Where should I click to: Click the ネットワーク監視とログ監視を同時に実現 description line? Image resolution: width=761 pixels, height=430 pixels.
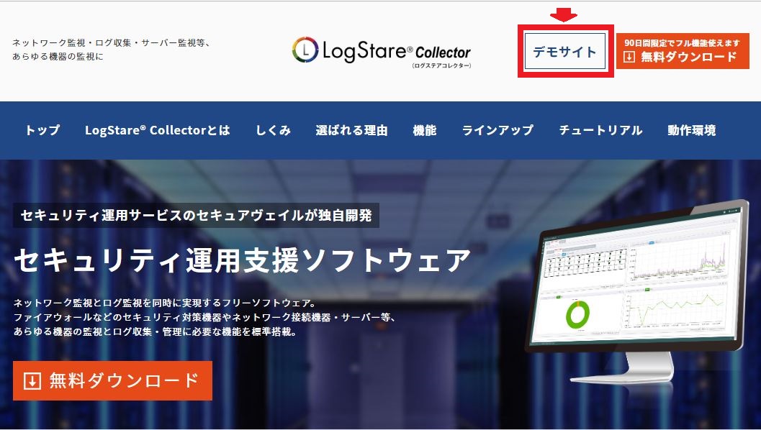165,303
